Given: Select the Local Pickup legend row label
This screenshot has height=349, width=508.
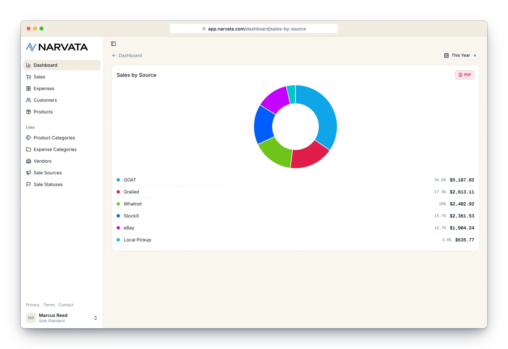Looking at the screenshot, I should (x=137, y=240).
